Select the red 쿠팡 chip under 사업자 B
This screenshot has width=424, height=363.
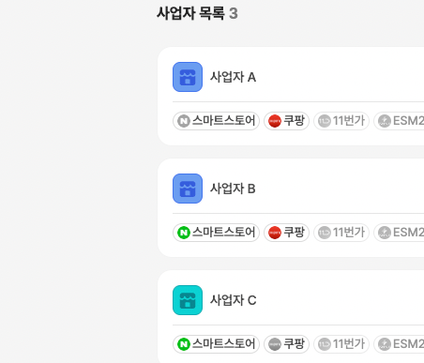(286, 233)
